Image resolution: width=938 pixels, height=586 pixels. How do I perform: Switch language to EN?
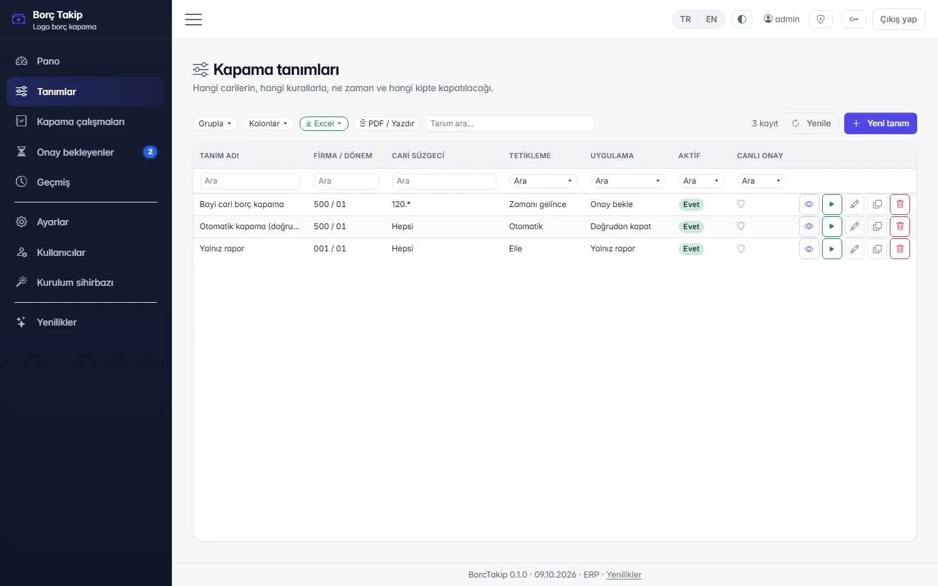tap(711, 20)
